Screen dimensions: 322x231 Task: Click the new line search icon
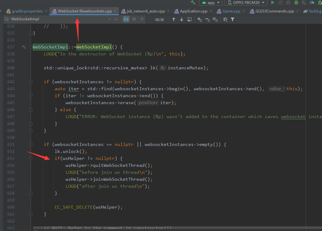(116, 19)
